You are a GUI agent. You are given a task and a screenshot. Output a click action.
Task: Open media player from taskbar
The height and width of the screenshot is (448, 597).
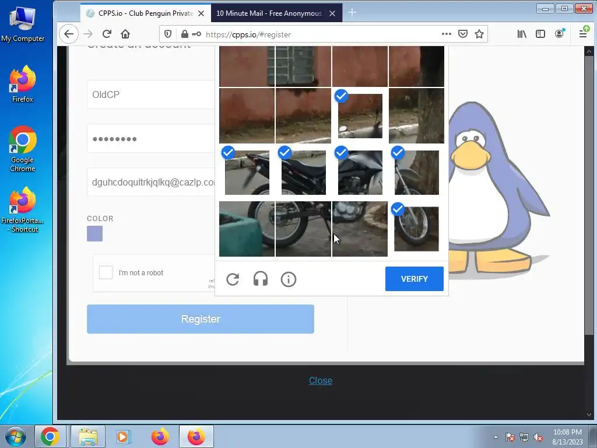click(122, 436)
